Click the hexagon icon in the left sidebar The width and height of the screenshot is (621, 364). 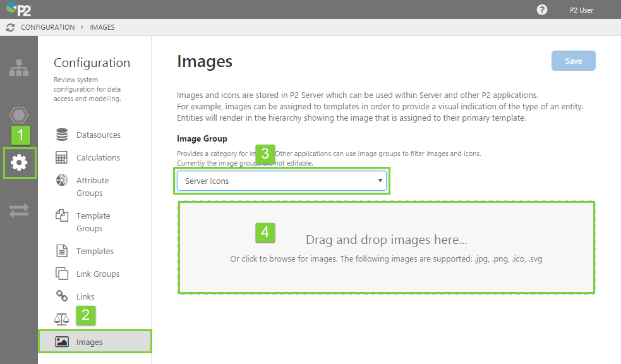point(19,115)
